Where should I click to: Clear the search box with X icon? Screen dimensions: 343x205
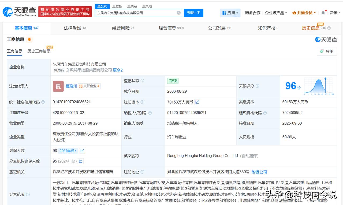178,13
